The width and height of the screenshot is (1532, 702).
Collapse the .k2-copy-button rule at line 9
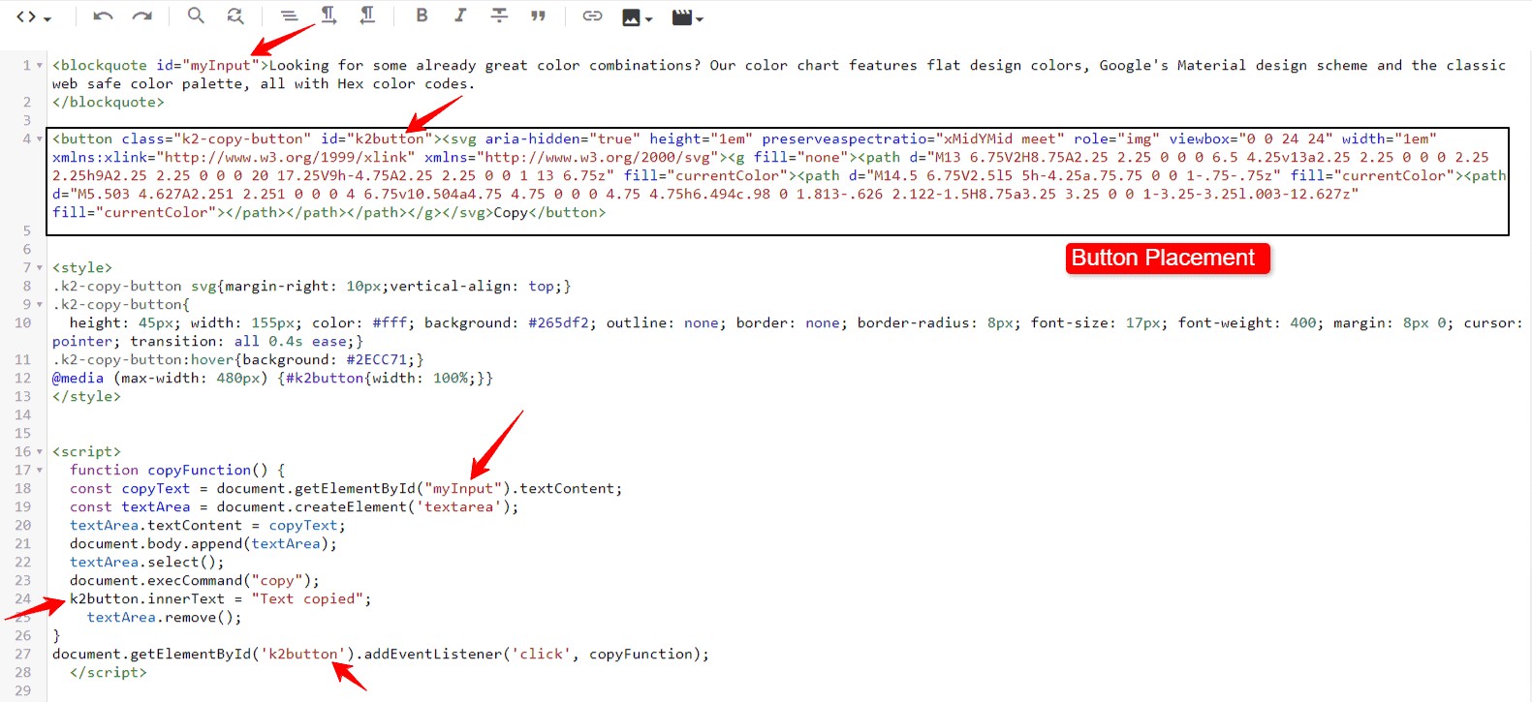(x=40, y=305)
